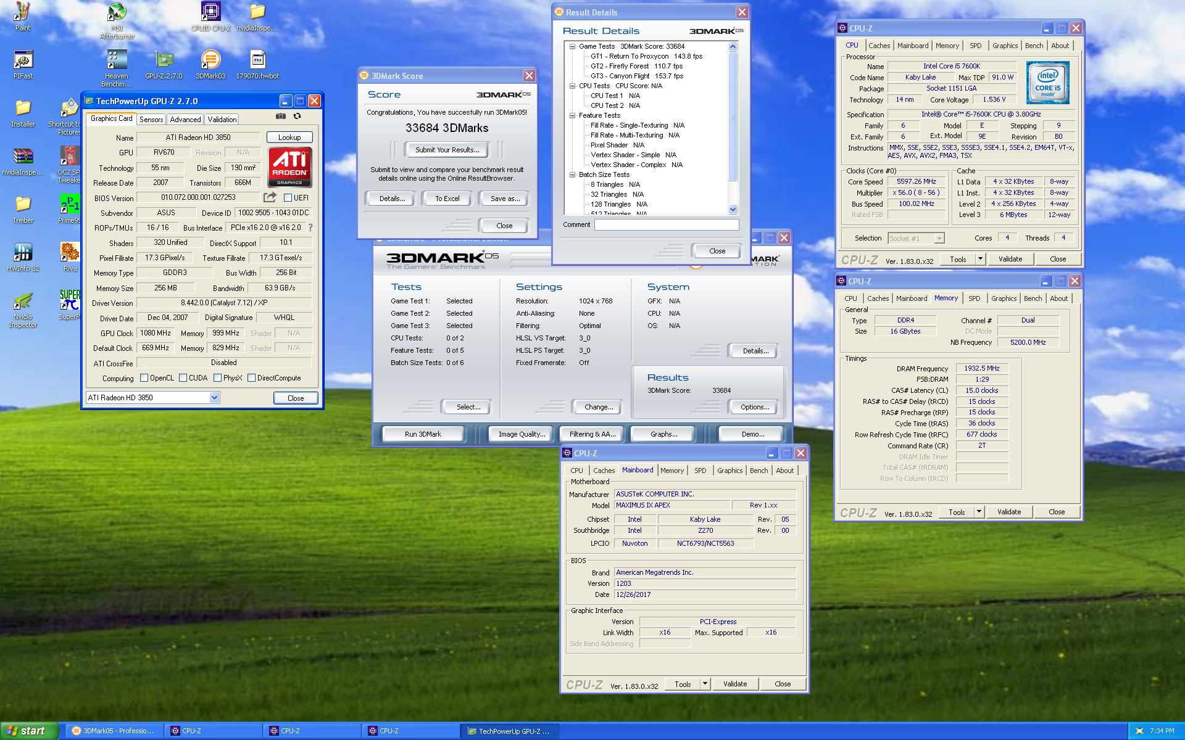This screenshot has width=1185, height=740.
Task: Click Filtering & AA button in 3DMark05
Action: click(592, 434)
